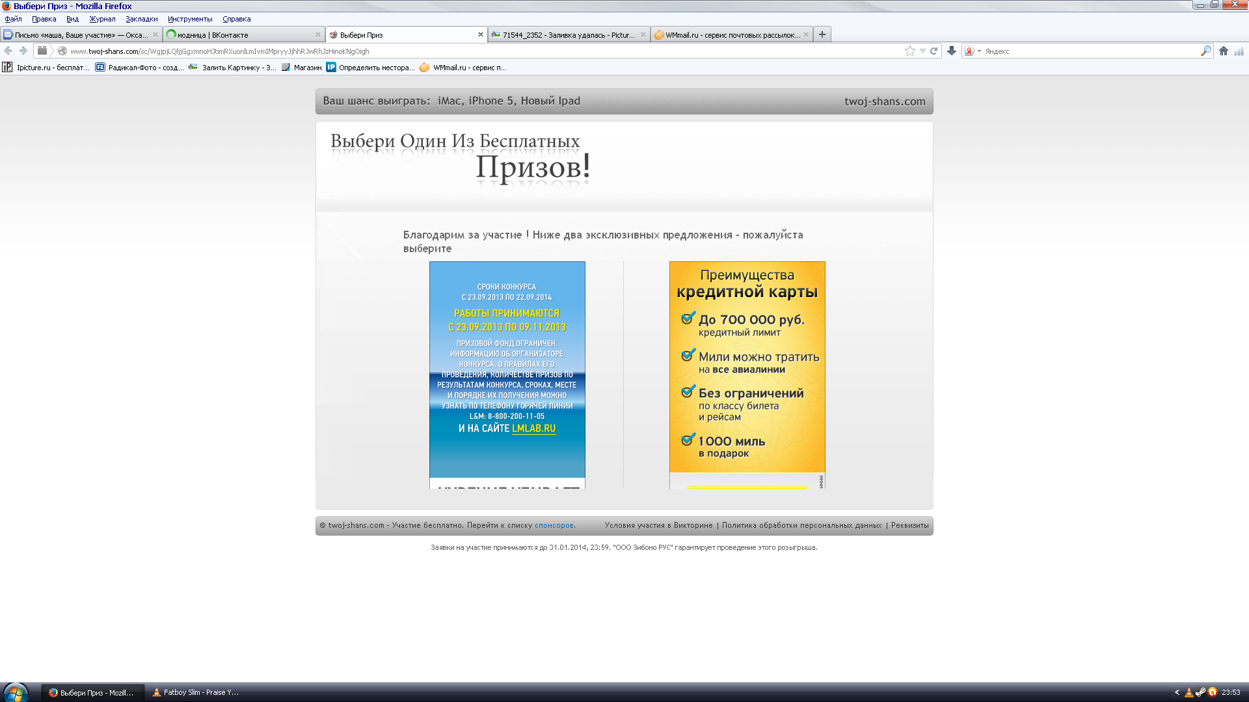Go forward with the browser forward arrow
1249x702 pixels.
click(23, 51)
